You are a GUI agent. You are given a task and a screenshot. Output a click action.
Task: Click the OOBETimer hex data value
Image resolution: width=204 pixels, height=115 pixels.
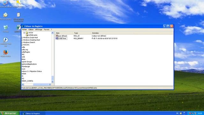105,38
